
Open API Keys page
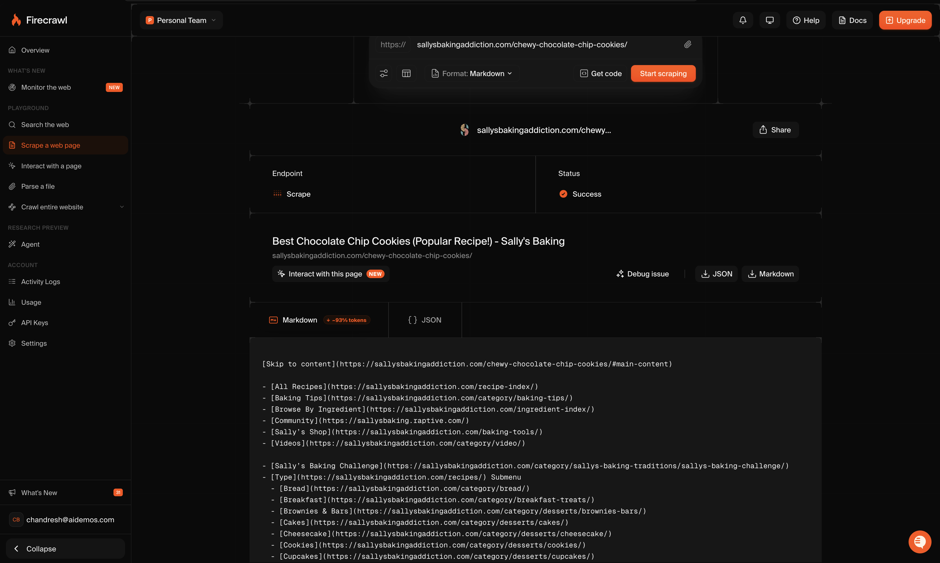tap(65, 323)
